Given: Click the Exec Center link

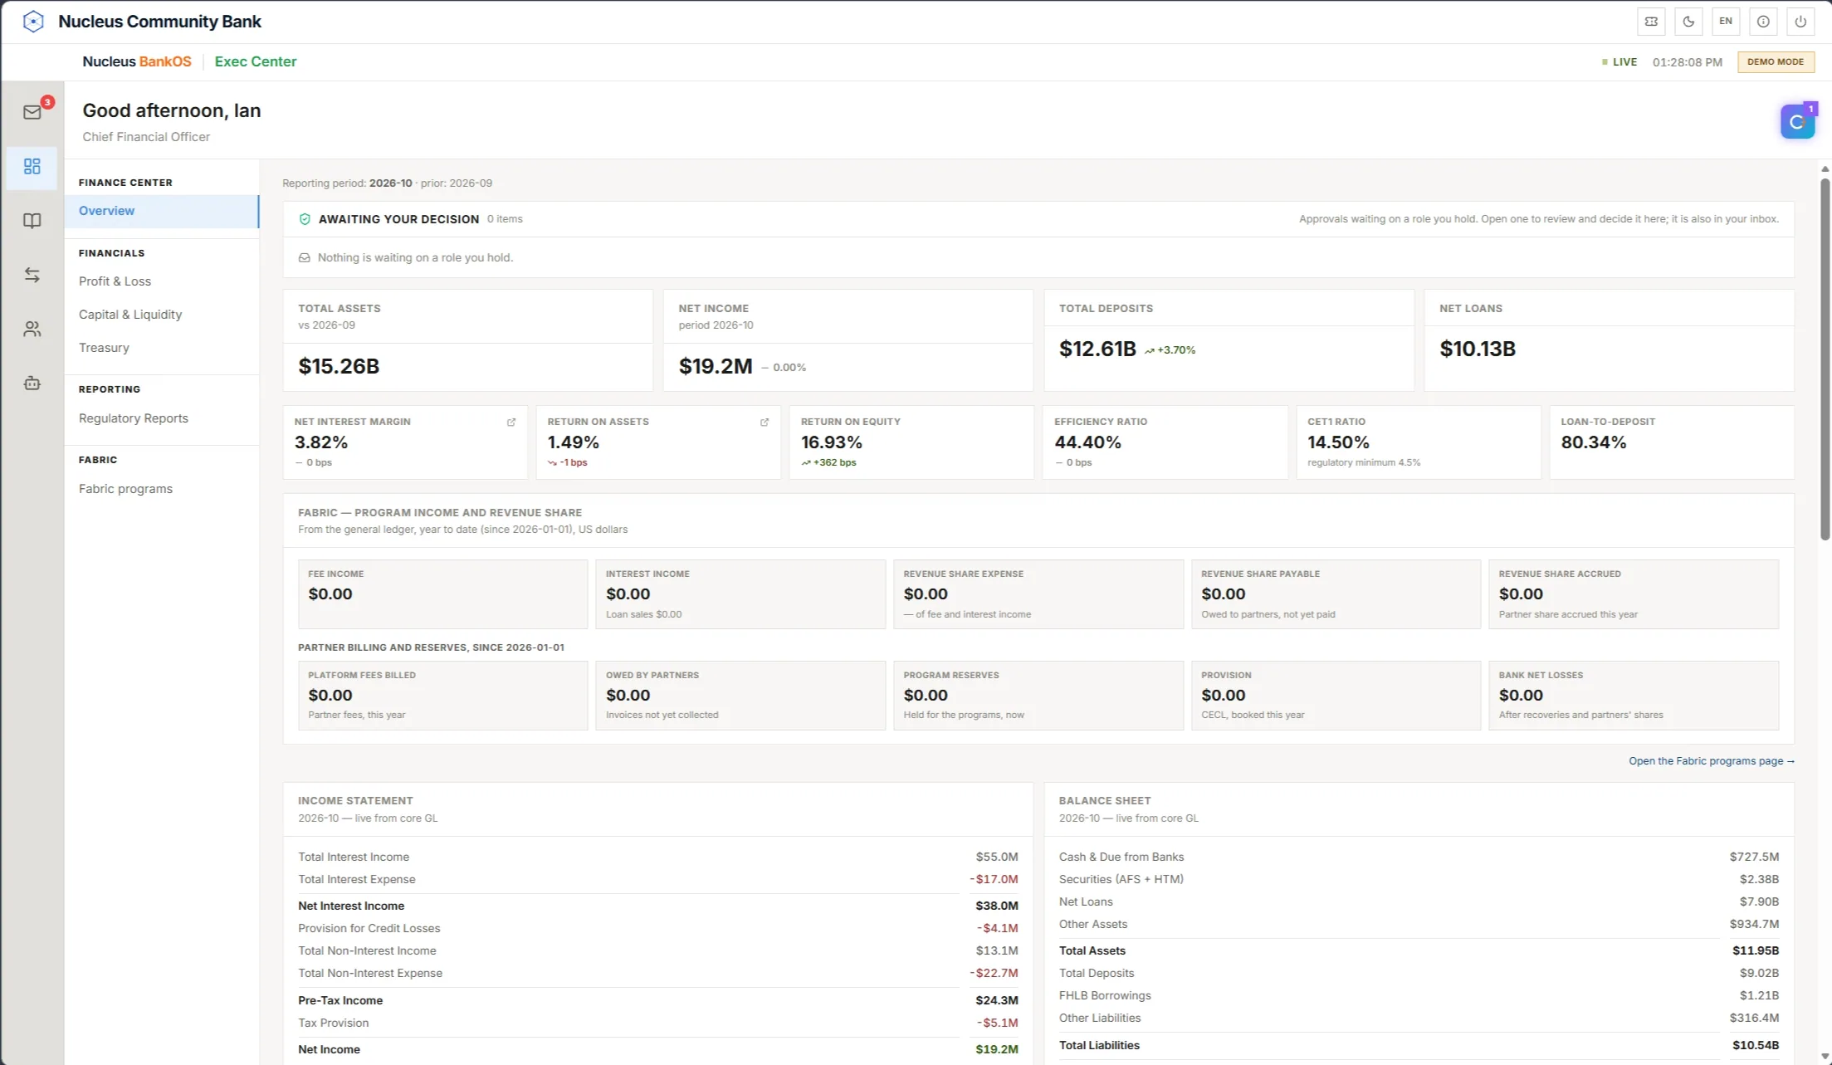Looking at the screenshot, I should pyautogui.click(x=255, y=61).
